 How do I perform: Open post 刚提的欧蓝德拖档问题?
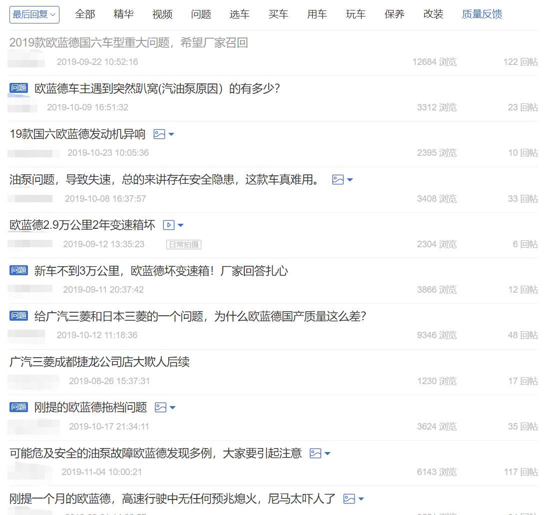tap(90, 408)
